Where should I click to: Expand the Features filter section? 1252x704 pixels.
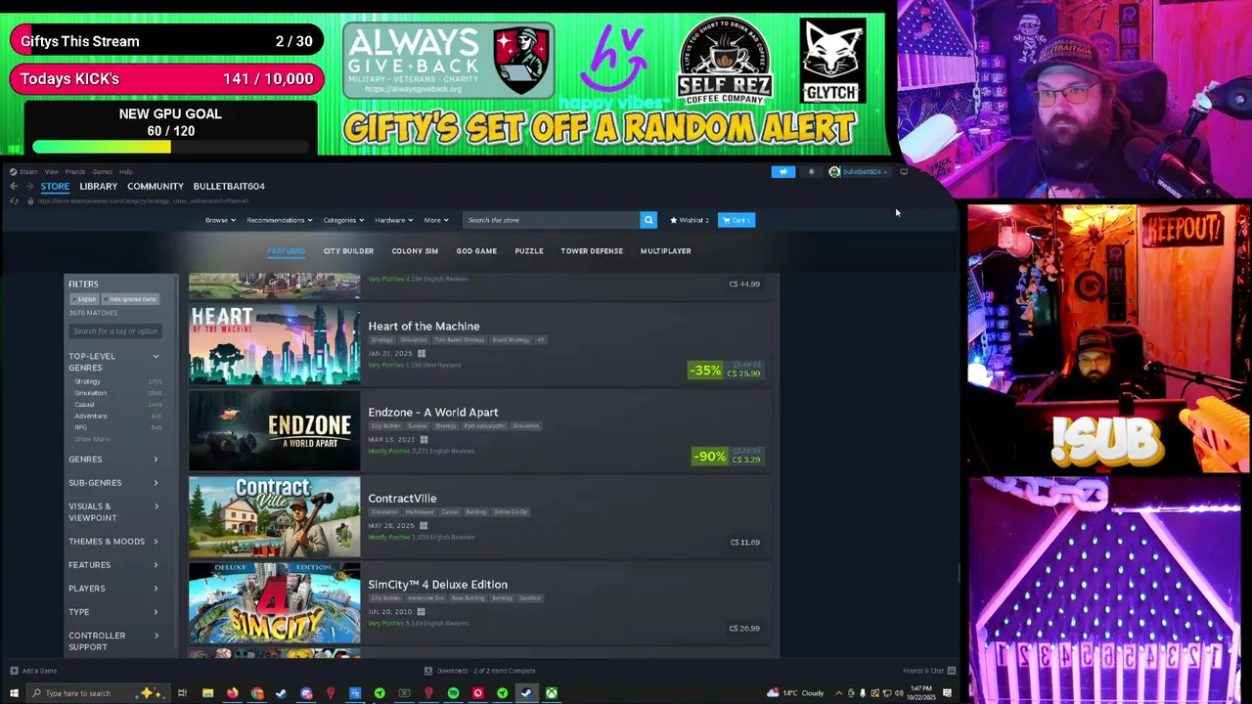coord(113,565)
